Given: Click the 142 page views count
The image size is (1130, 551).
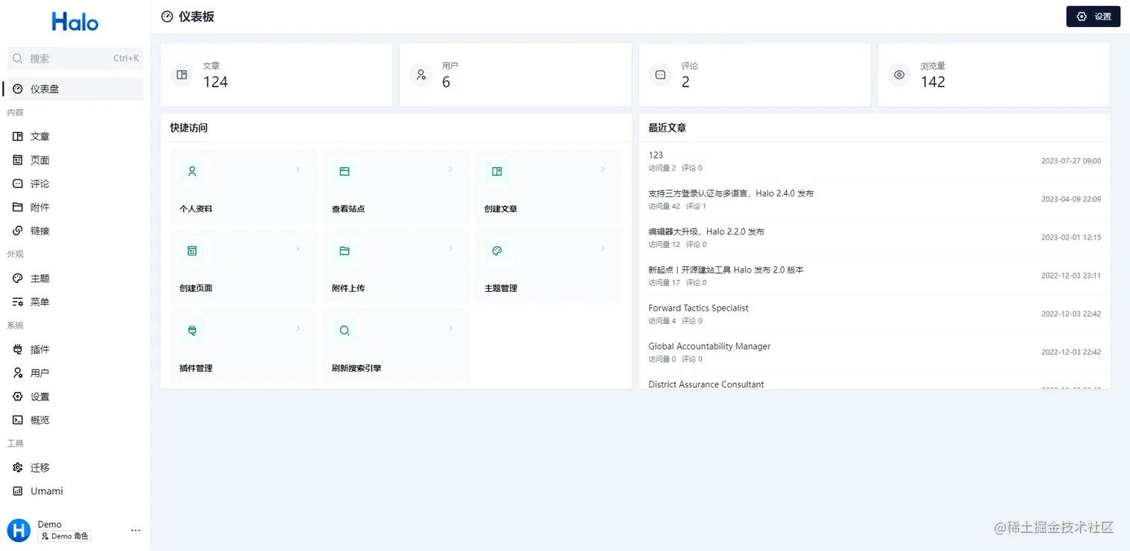Looking at the screenshot, I should [x=933, y=82].
